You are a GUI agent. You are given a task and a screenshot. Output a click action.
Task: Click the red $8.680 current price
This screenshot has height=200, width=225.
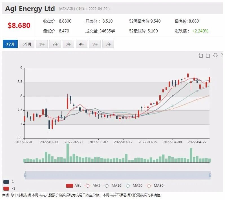(19, 25)
